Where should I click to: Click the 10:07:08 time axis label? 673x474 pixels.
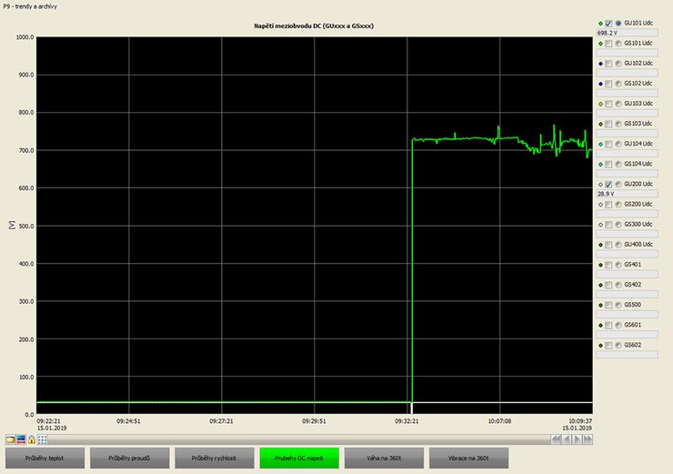tap(499, 421)
